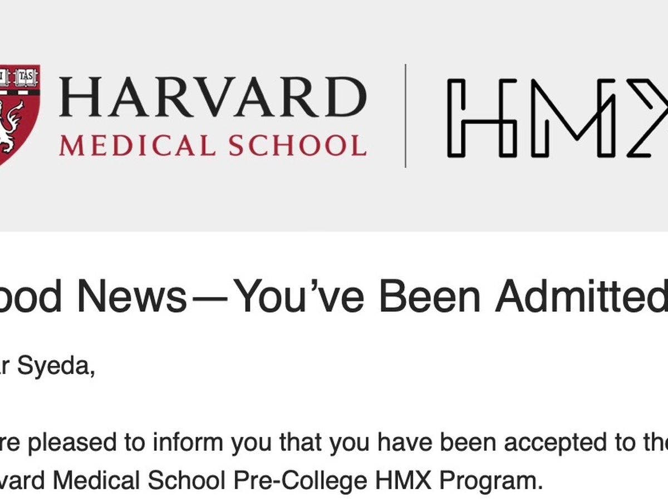Click the vertical divider between the logos
The height and width of the screenshot is (501, 668).
[x=405, y=116]
